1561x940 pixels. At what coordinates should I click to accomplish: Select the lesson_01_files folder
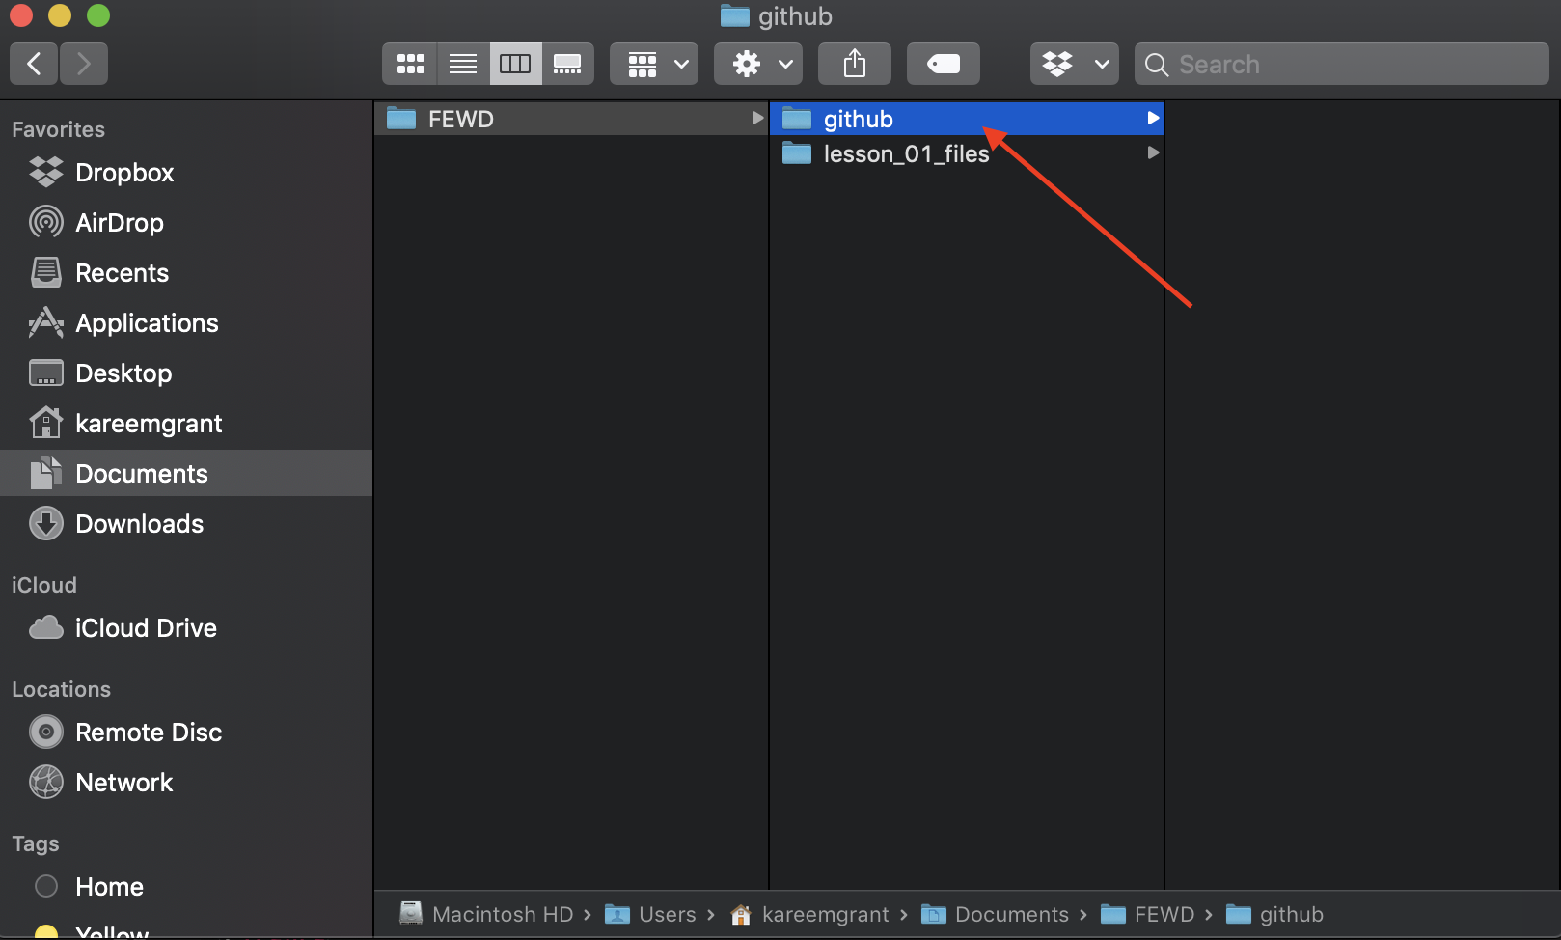point(967,153)
